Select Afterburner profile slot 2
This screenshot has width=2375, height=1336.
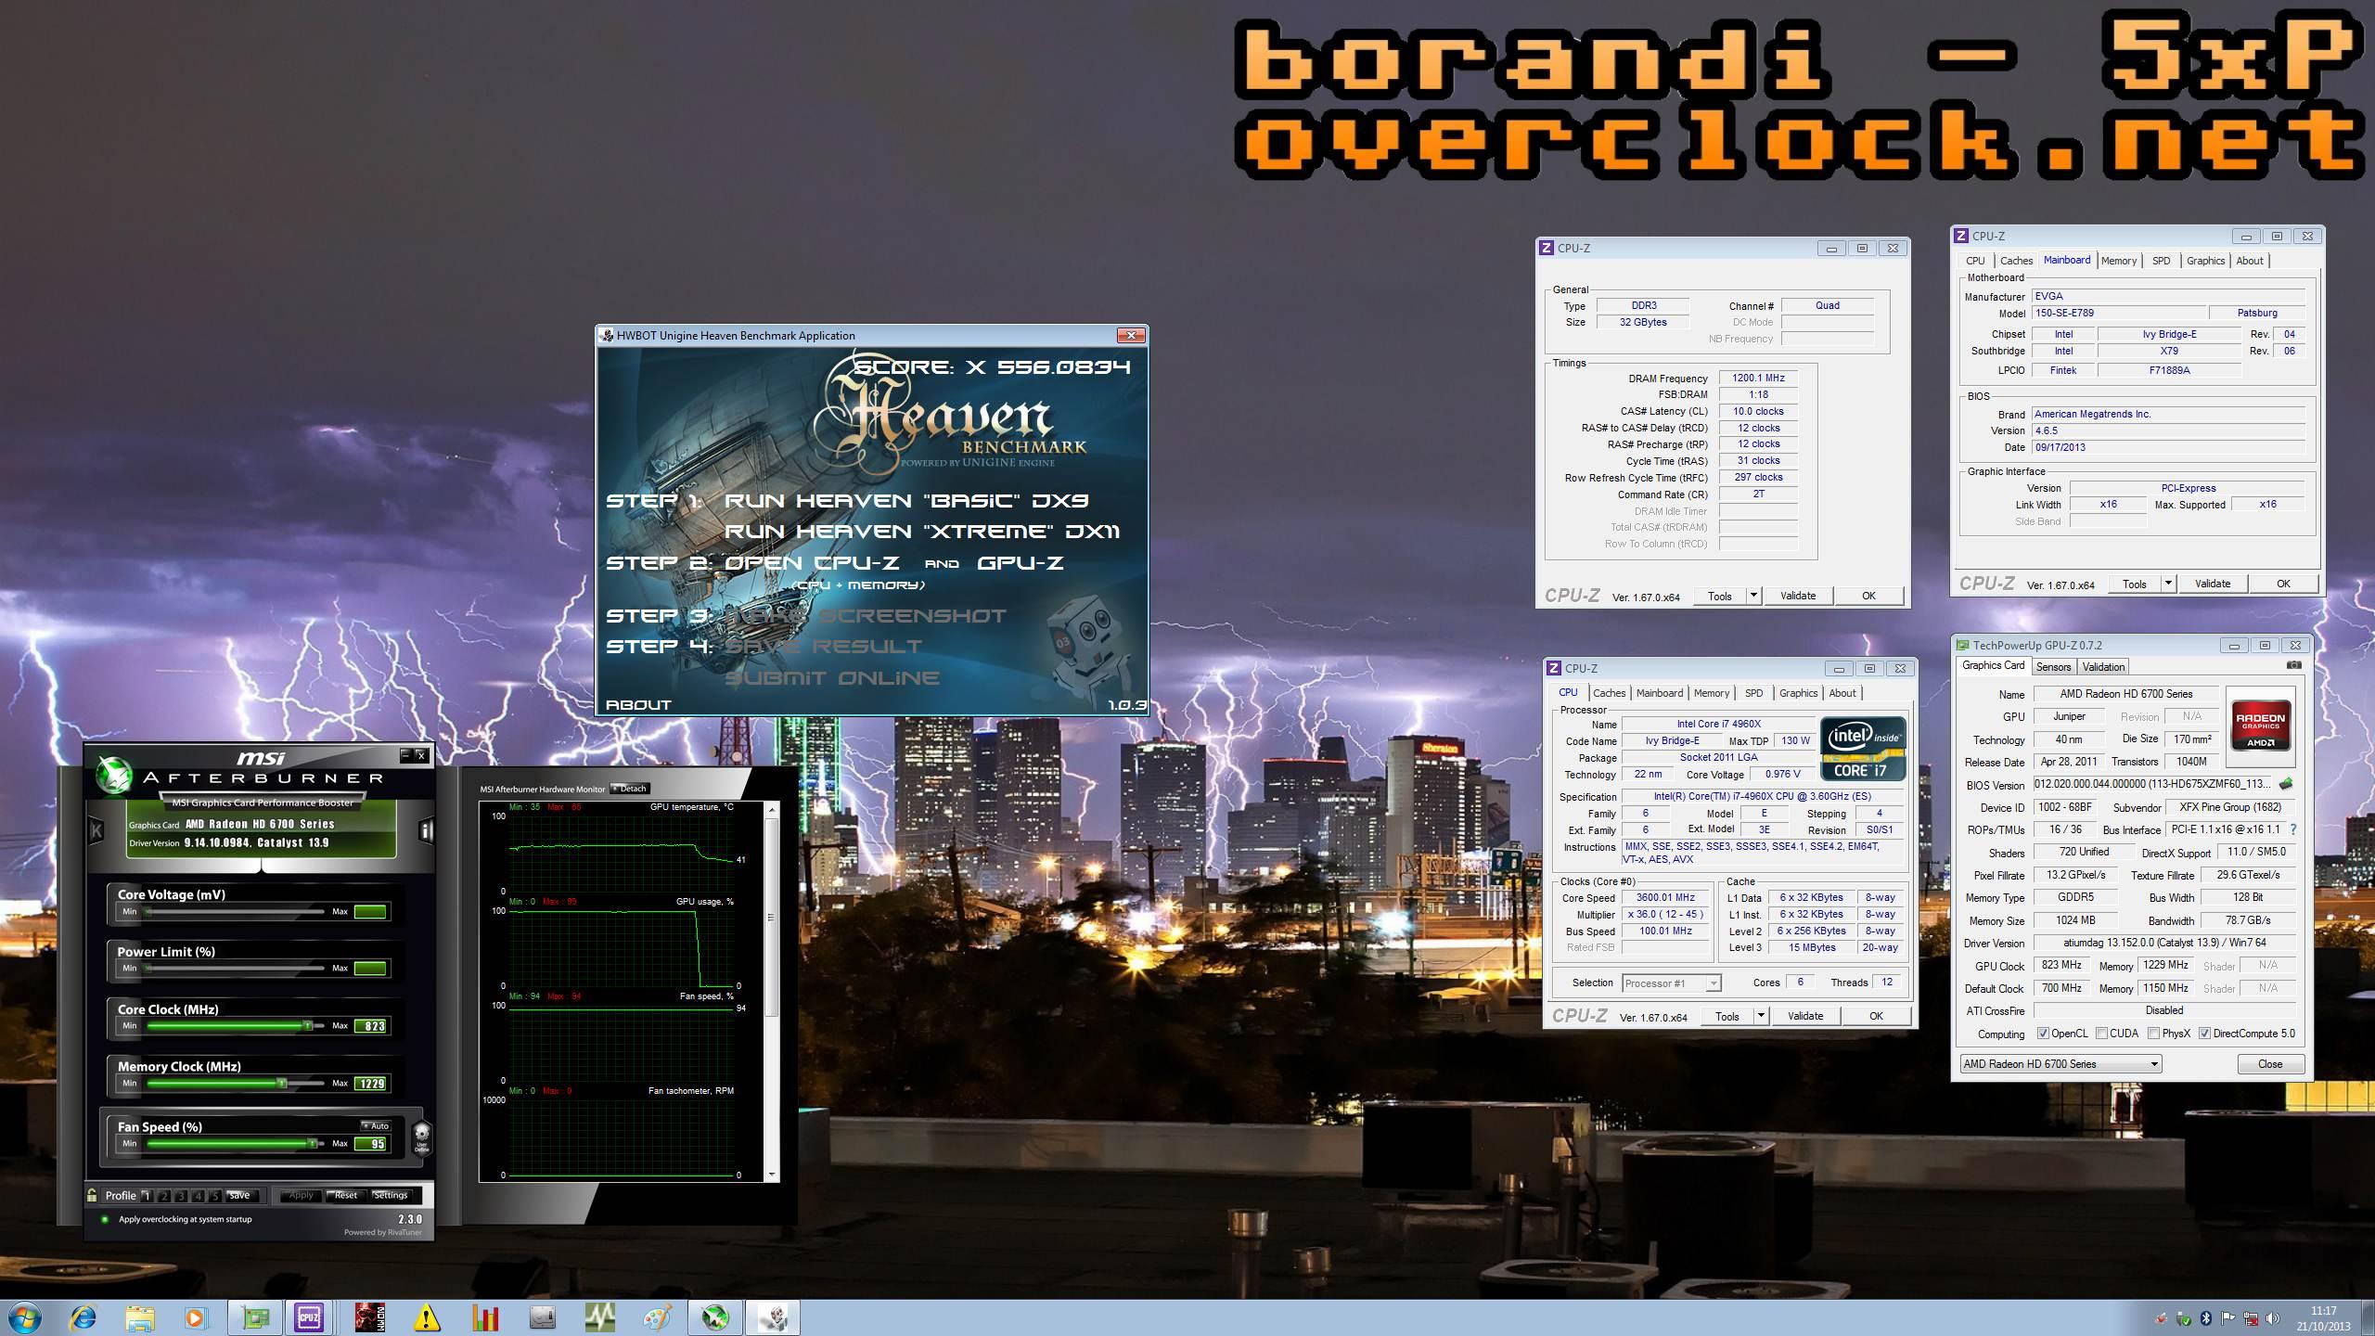click(164, 1196)
